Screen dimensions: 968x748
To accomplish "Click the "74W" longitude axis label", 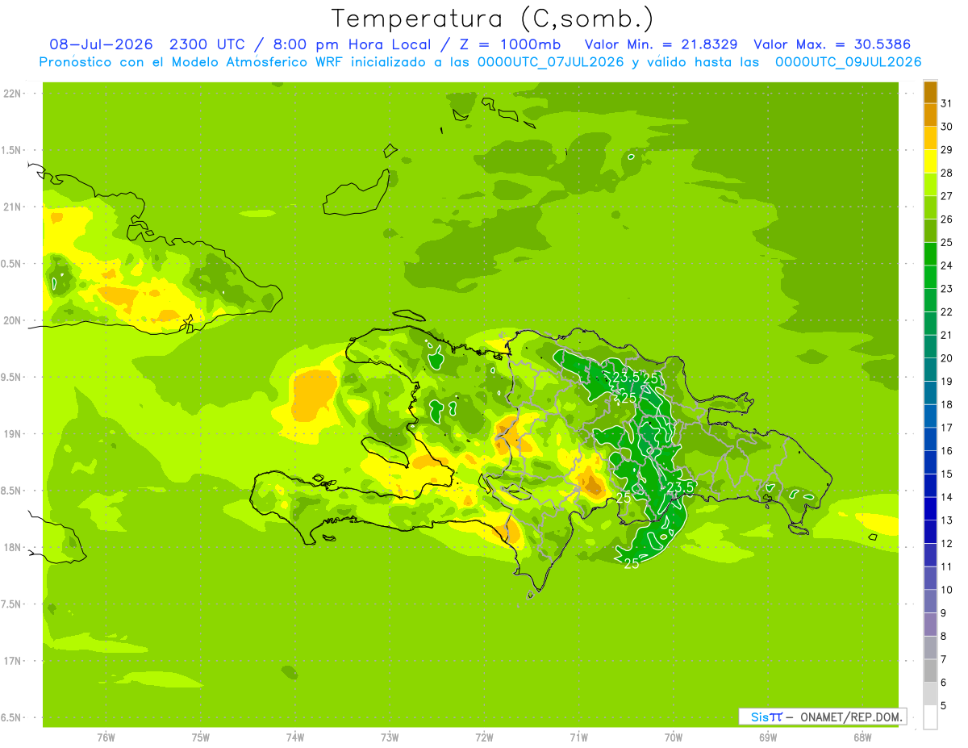I will [295, 737].
